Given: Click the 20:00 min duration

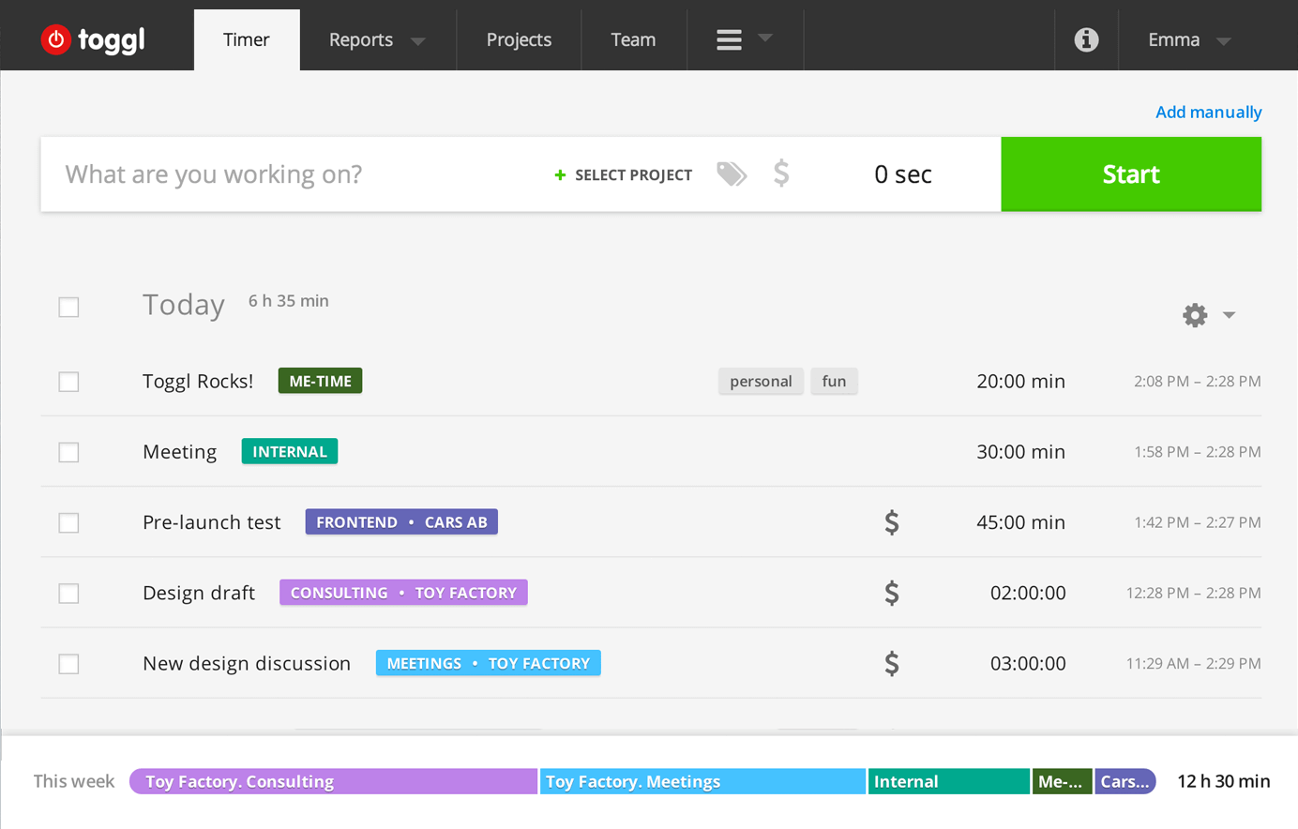Looking at the screenshot, I should pyautogui.click(x=1020, y=381).
